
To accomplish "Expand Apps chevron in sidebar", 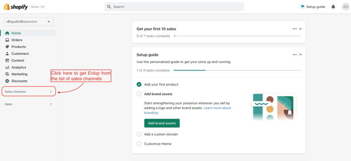I will (x=51, y=104).
